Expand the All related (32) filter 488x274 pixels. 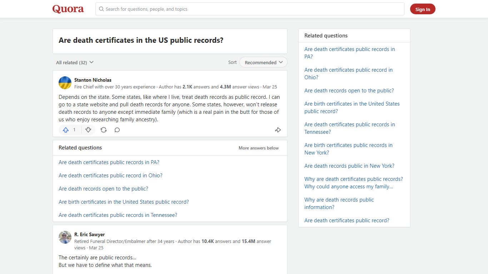pyautogui.click(x=75, y=62)
